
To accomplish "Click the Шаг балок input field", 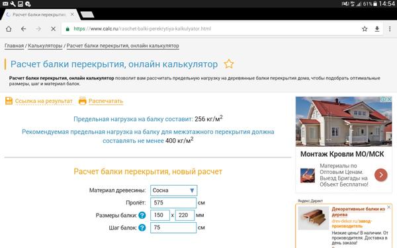I will click(173, 227).
